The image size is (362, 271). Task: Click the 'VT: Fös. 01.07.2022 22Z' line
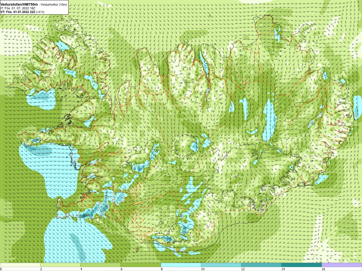(x=18, y=12)
